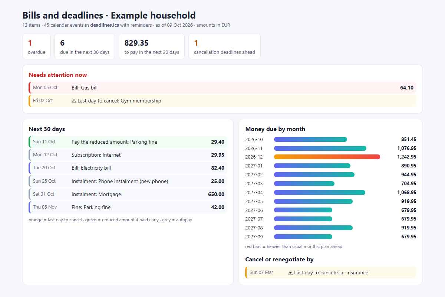Viewport: 445px width, 297px height.
Task: Click the Cancel or renegotiate by heading
Action: pos(279,259)
